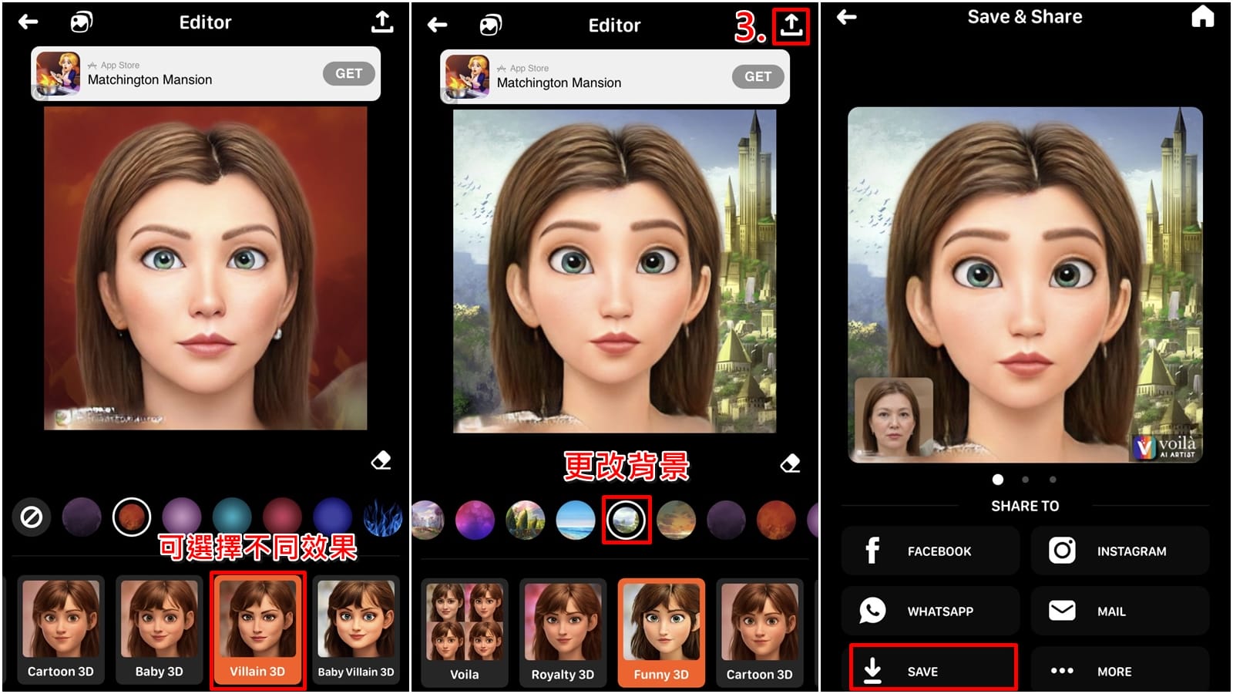Open gallery icon in left Editor header
The height and width of the screenshot is (694, 1233).
(82, 22)
